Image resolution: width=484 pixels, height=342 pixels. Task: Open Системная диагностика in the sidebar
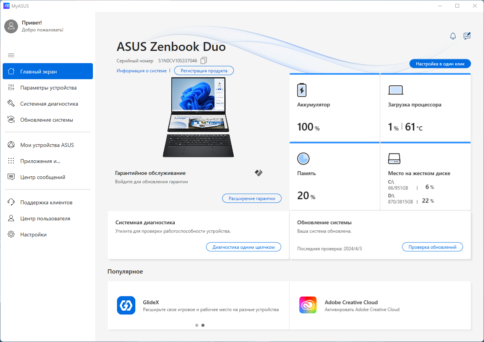(x=48, y=104)
